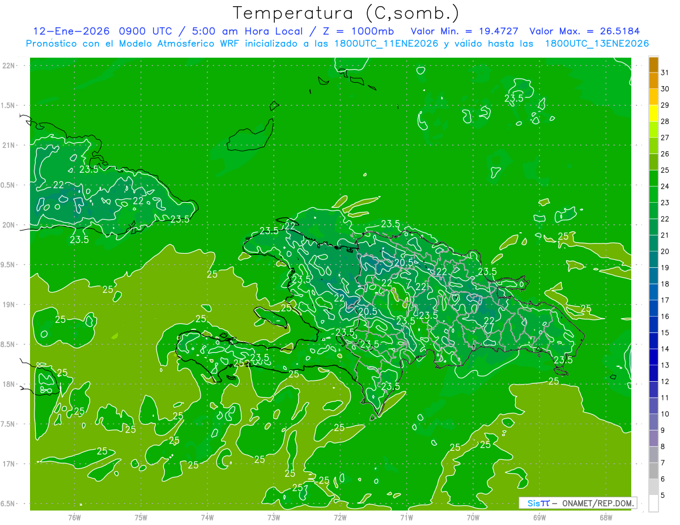Click the legend value "12"
The width and height of the screenshot is (680, 525).
[x=665, y=382]
